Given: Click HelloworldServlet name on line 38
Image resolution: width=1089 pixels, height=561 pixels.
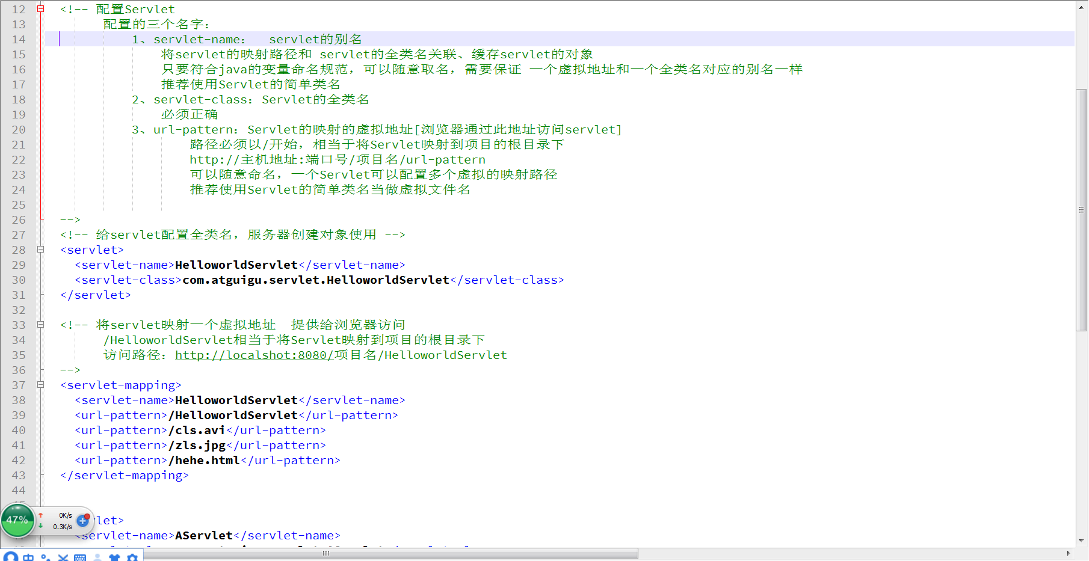Looking at the screenshot, I should [x=236, y=400].
